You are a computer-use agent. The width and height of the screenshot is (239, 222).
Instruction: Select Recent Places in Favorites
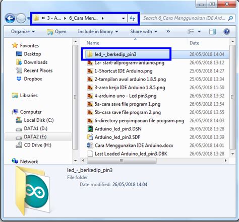(38, 70)
